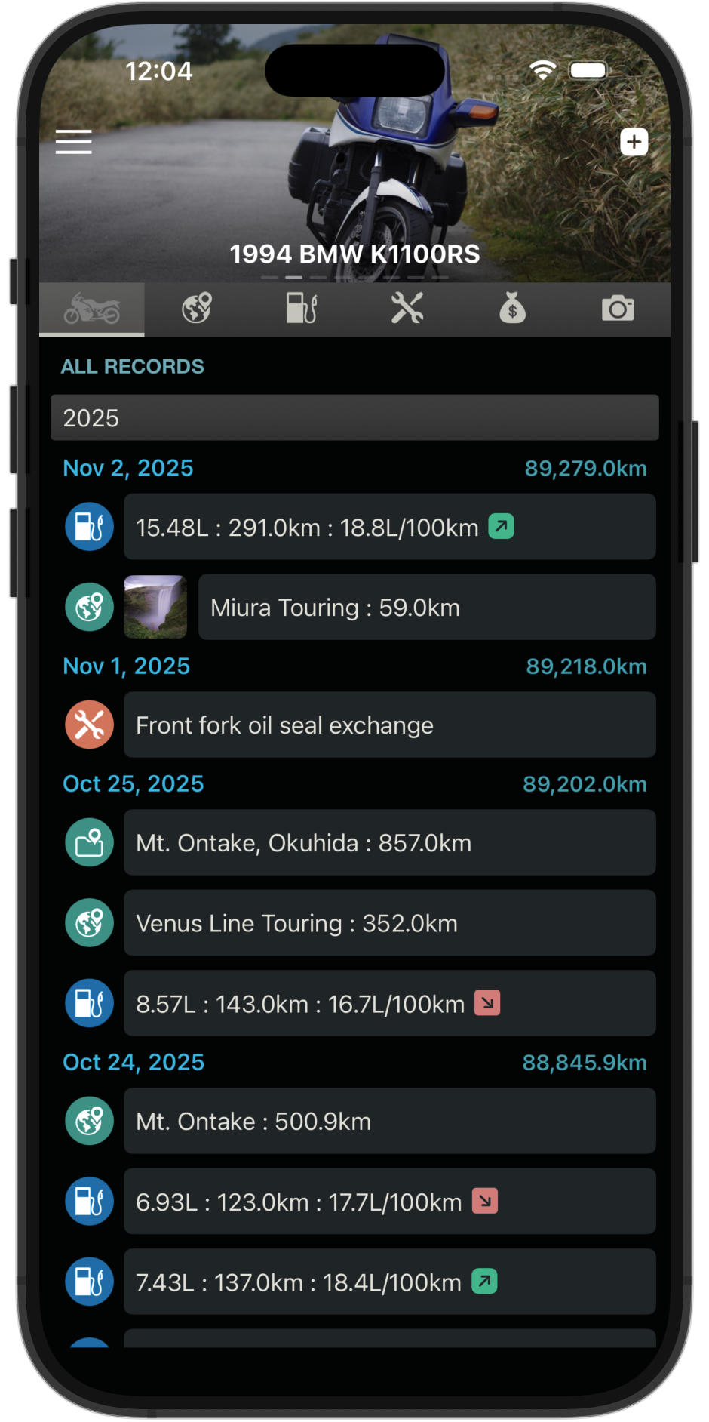Click the Mt. Ontake, Okuhida trip icon
This screenshot has height=1422, width=709.
click(x=89, y=842)
